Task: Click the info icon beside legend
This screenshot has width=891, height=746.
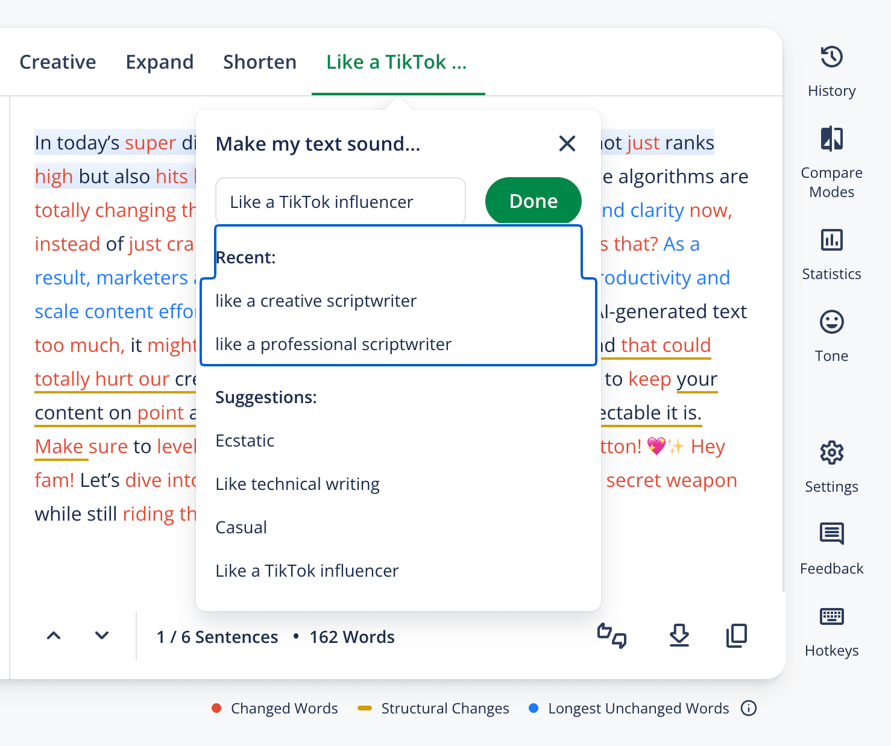Action: (749, 708)
